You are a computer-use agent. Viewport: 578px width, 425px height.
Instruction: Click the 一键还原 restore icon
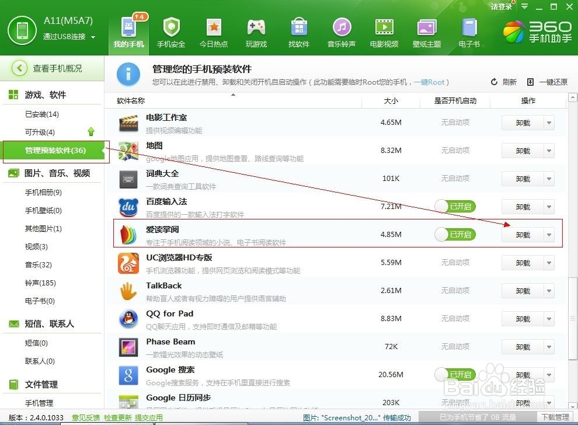pyautogui.click(x=531, y=82)
